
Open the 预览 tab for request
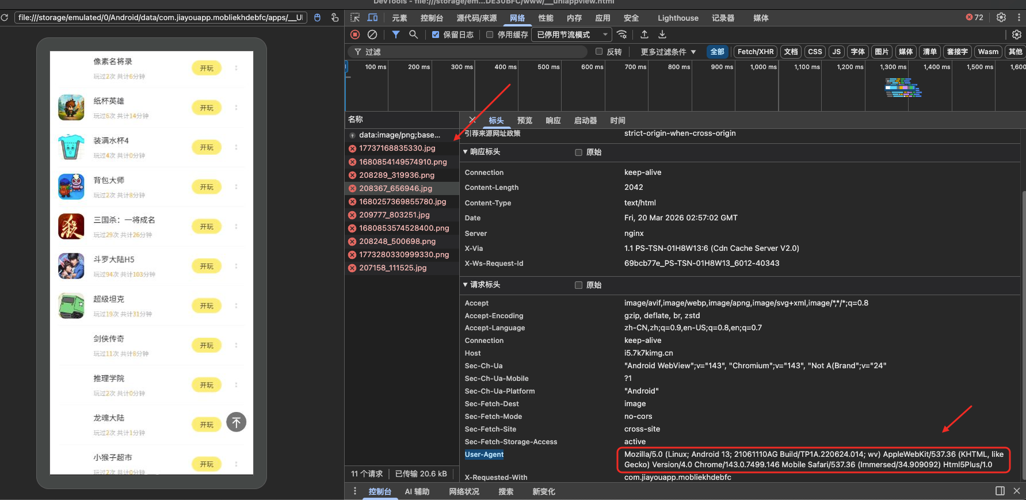click(x=524, y=120)
